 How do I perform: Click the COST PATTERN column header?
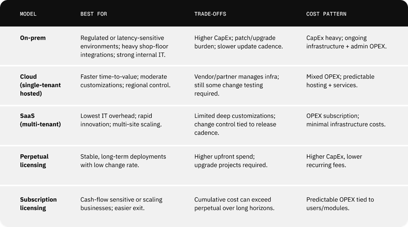[326, 14]
